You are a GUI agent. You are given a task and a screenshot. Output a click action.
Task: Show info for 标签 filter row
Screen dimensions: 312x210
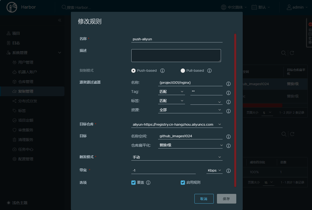click(228, 102)
